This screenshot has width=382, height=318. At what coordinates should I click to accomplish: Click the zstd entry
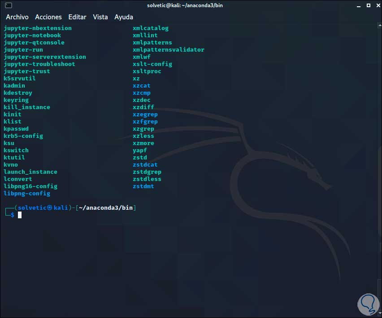click(x=140, y=157)
